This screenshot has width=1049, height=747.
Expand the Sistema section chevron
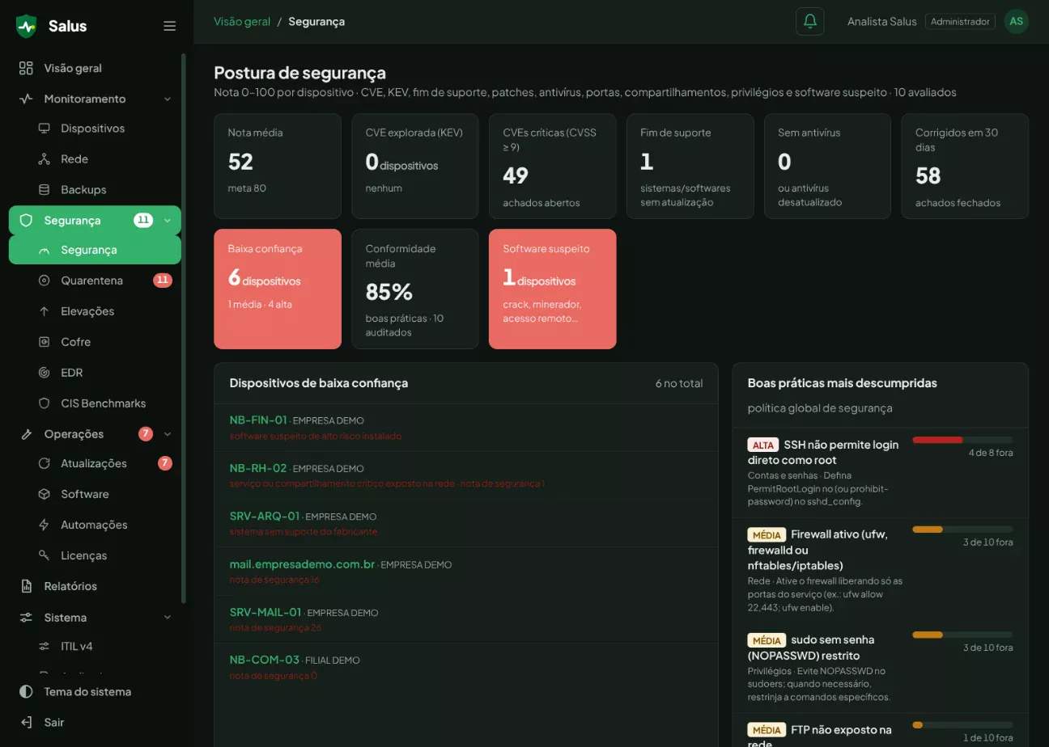[x=168, y=618]
